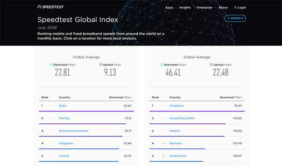
Task: Click the 52.35 download value
Action: (x=128, y=156)
